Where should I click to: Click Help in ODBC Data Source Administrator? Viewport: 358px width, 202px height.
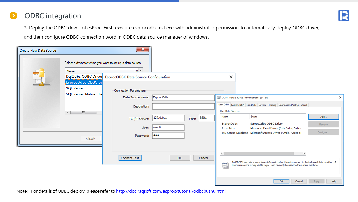334,181
